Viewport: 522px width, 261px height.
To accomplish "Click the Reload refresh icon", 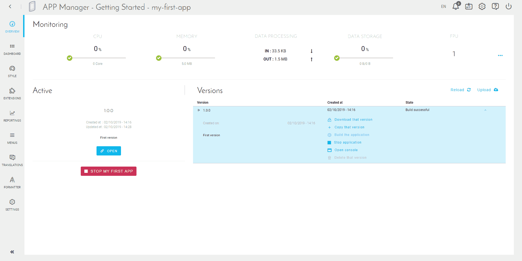I will [469, 90].
